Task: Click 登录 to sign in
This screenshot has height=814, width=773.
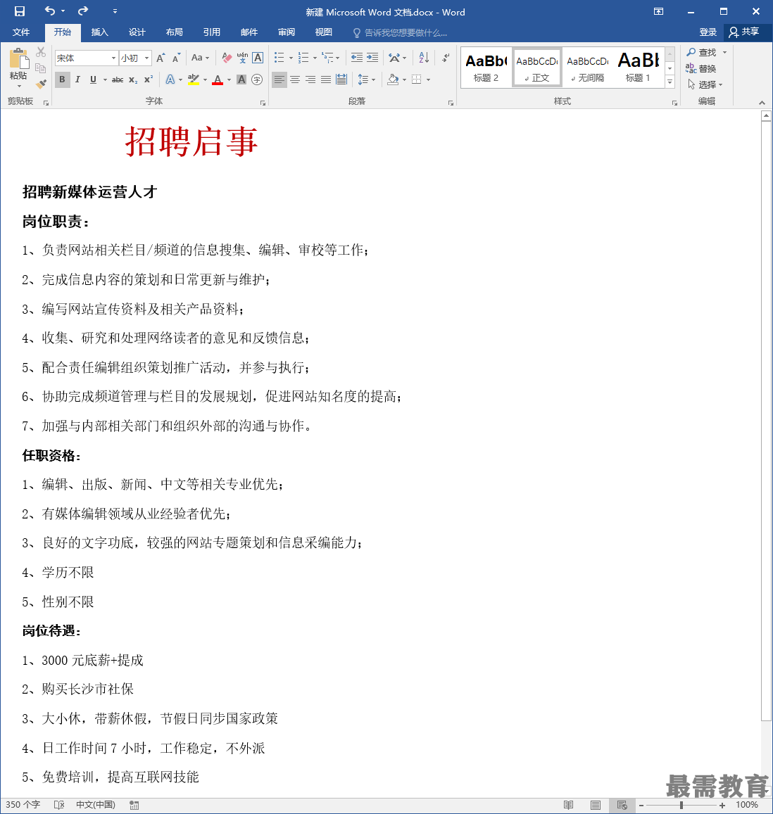Action: pos(708,32)
